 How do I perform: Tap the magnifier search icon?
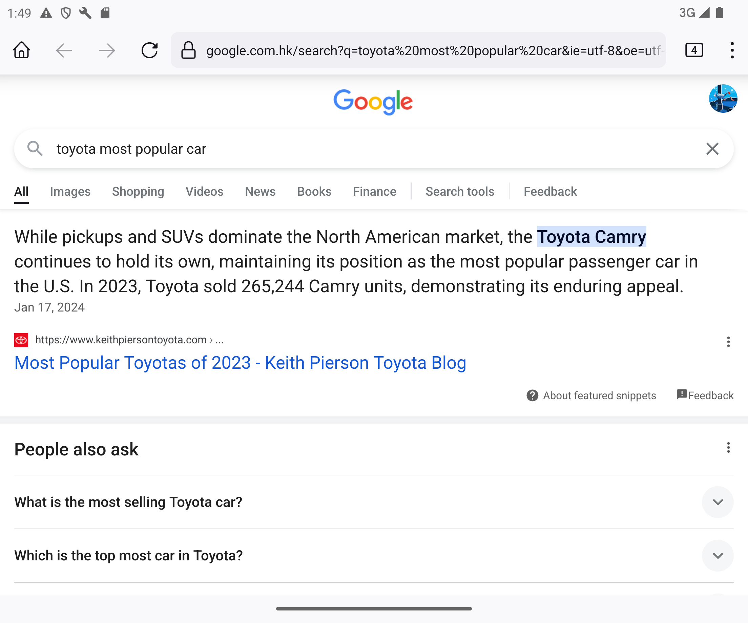[x=35, y=148]
